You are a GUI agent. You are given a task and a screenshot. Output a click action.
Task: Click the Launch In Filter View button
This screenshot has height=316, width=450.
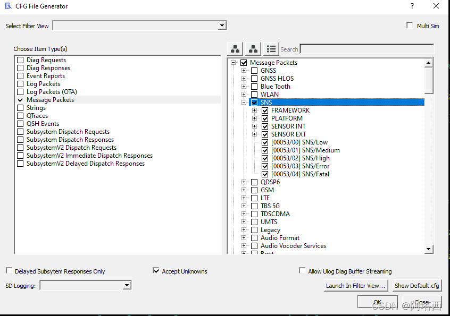[356, 286]
